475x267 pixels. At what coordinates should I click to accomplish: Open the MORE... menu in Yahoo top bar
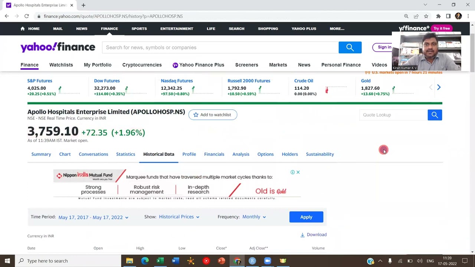tap(337, 29)
